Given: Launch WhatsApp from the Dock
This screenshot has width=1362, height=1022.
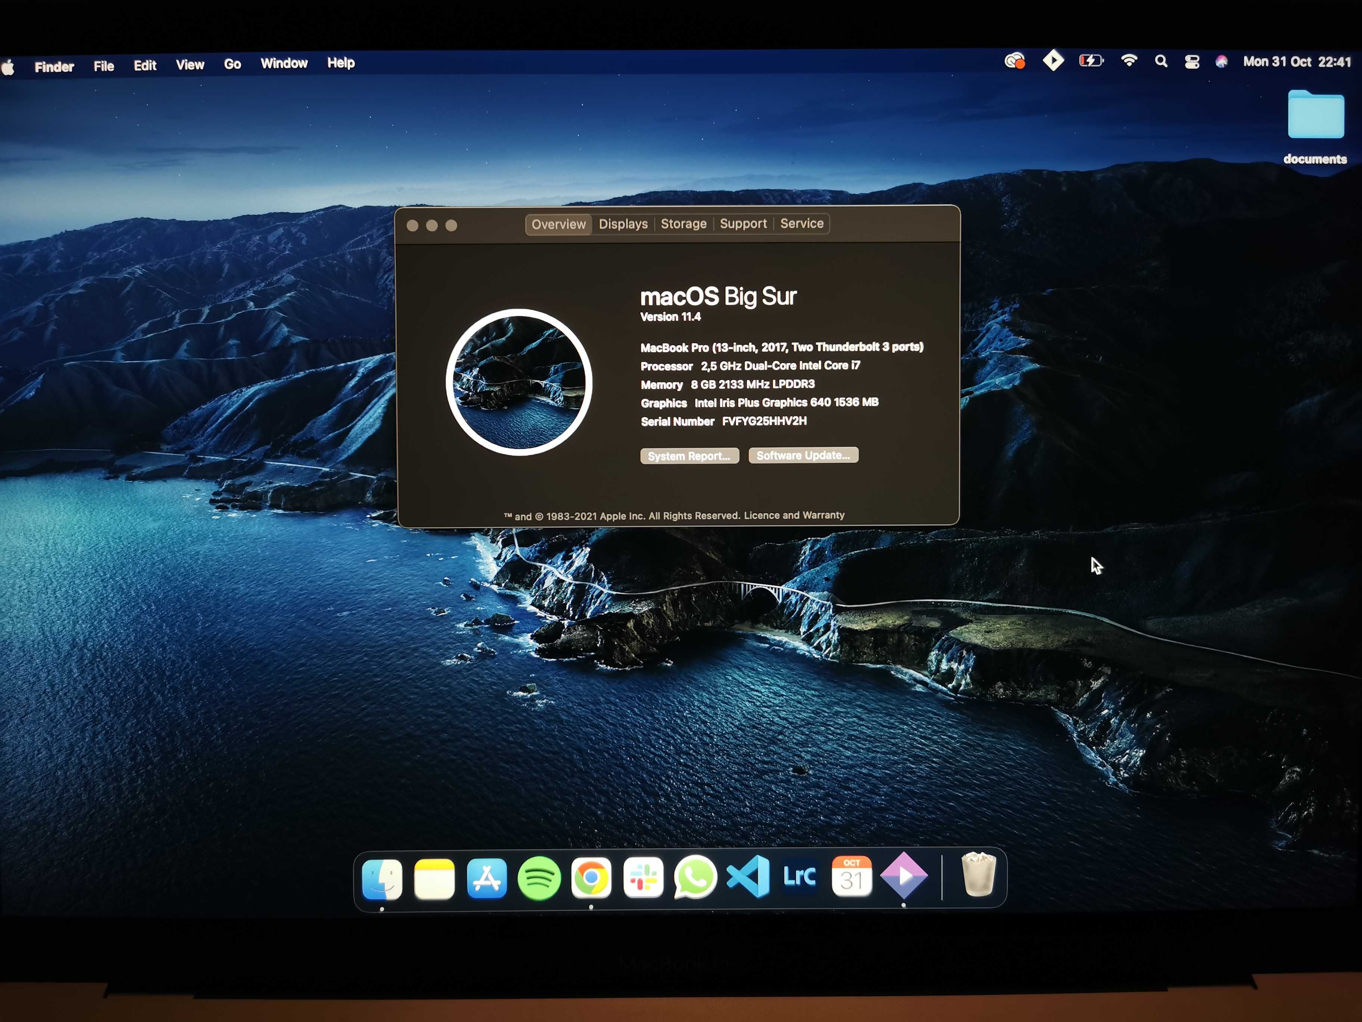Looking at the screenshot, I should coord(696,877).
